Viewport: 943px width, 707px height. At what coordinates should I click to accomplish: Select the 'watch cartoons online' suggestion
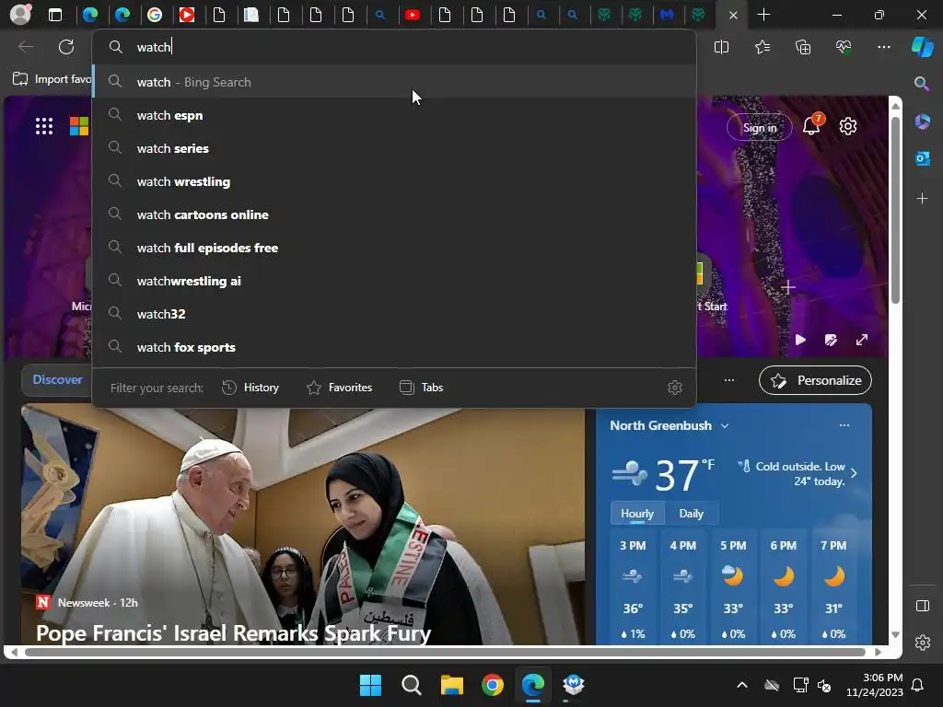(394, 214)
